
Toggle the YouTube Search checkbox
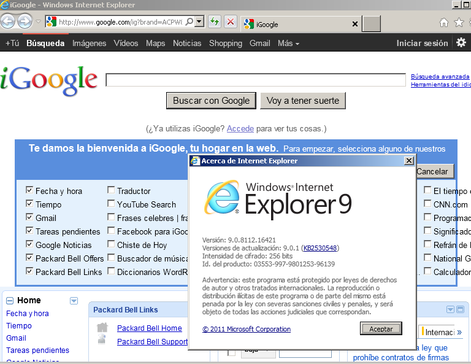pyautogui.click(x=111, y=204)
